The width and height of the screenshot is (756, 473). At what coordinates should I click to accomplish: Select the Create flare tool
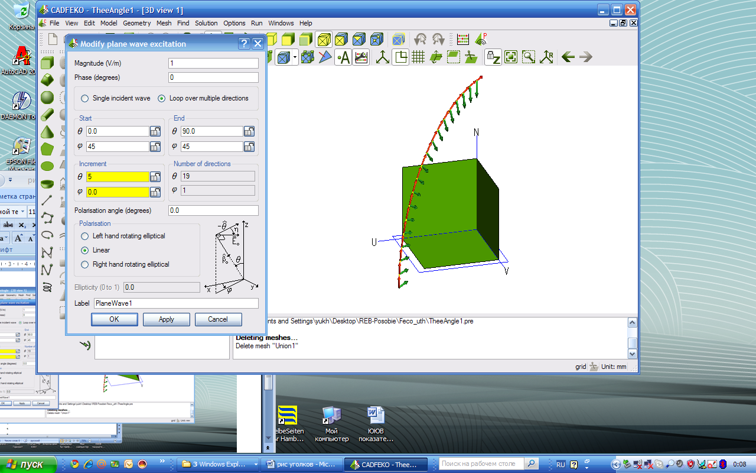click(x=48, y=80)
